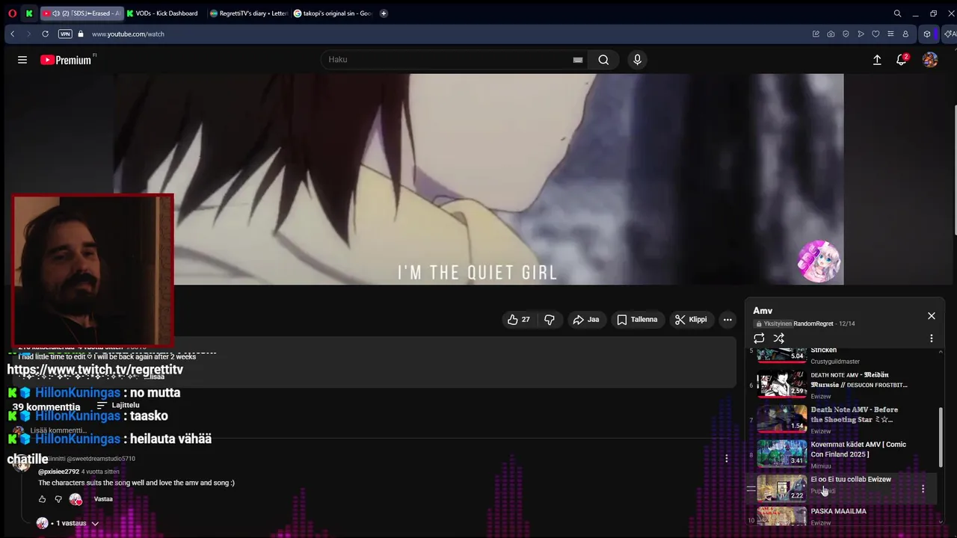This screenshot has height=538, width=957.
Task: Open the extensions cube icon
Action: point(927,34)
